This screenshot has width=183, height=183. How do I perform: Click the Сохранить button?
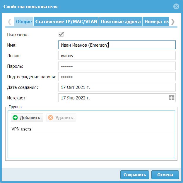(135, 175)
